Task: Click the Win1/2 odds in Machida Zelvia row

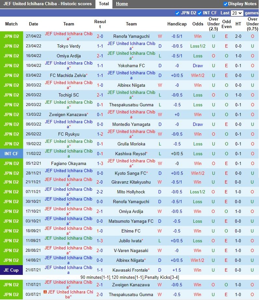Action: tap(198, 75)
